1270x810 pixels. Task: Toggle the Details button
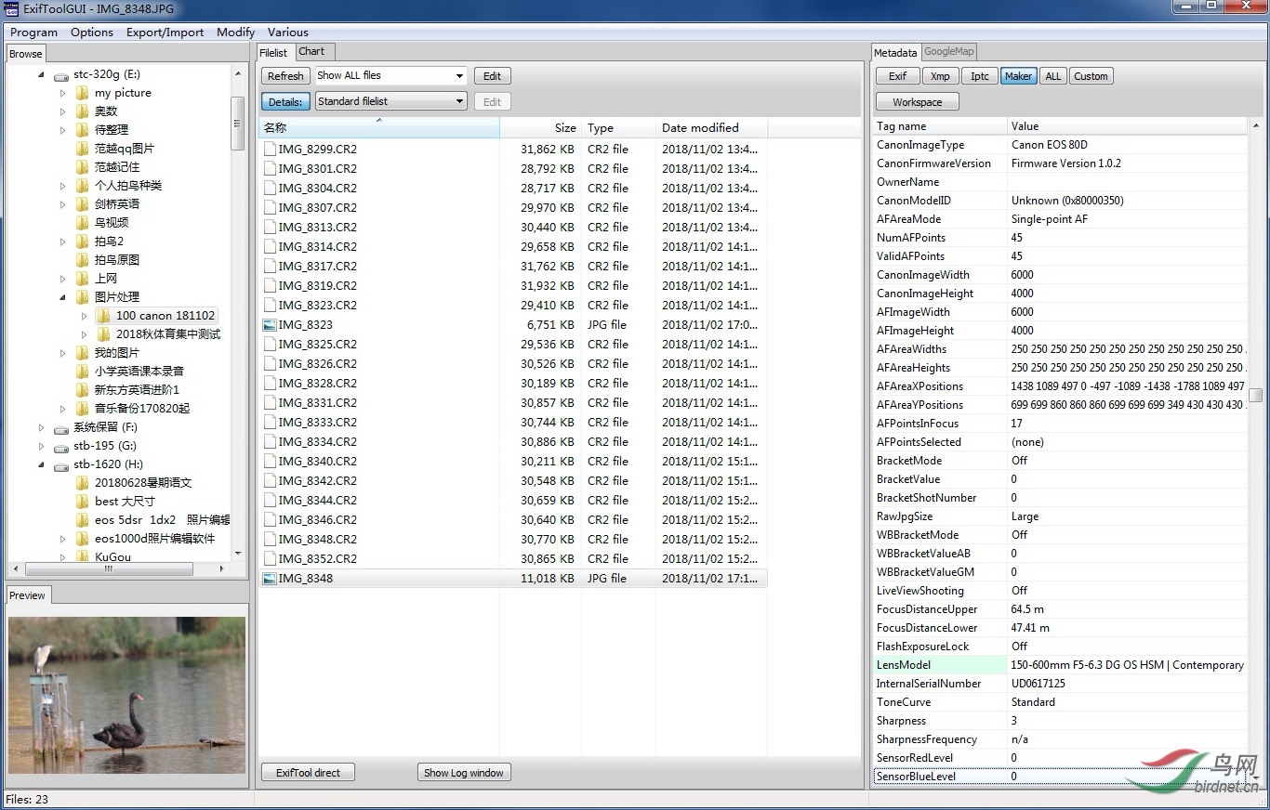click(x=285, y=102)
